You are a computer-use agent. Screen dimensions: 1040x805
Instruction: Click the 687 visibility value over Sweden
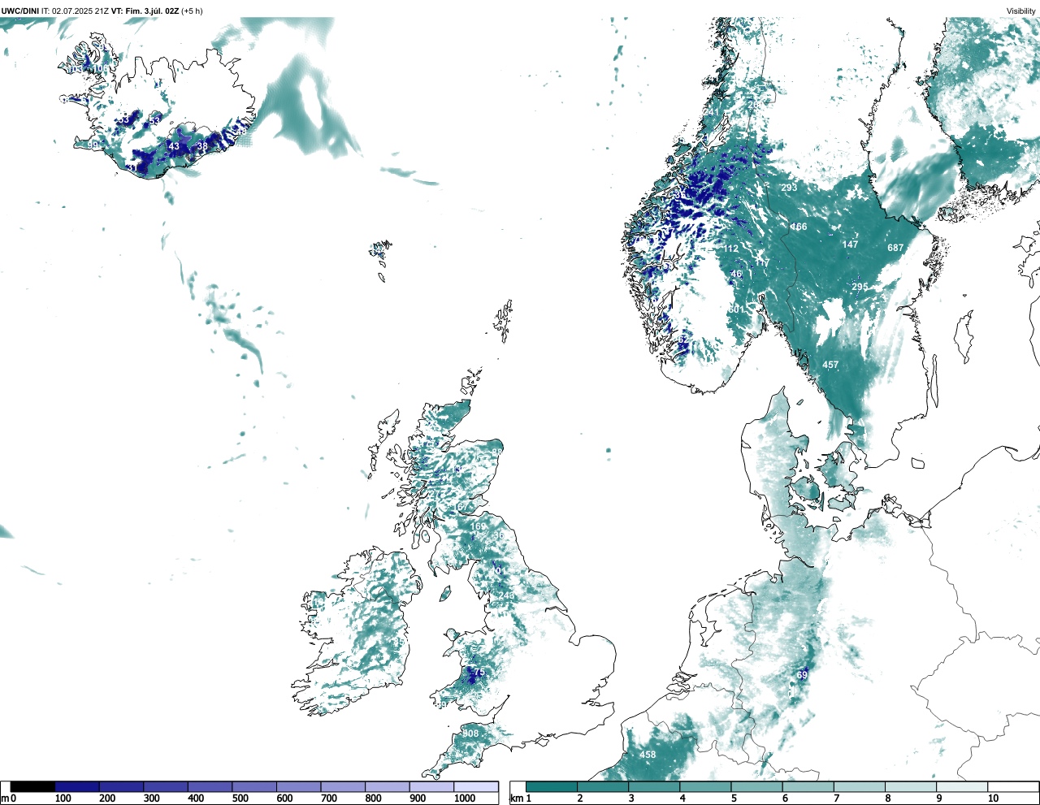(895, 248)
